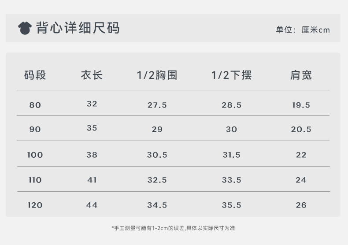
Task: Click the manual measurement error footnote
Action: tap(173, 228)
